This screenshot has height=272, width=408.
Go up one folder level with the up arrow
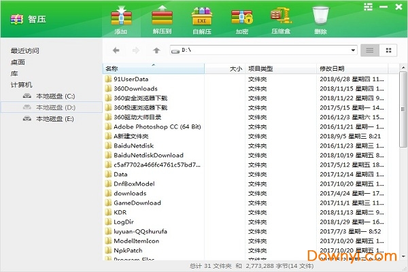[x=156, y=50]
